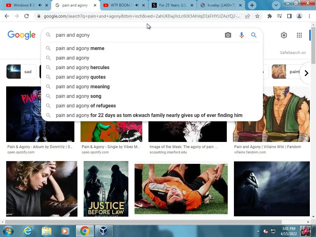
Task: Click the camera search-by-image icon
Action: (x=228, y=35)
